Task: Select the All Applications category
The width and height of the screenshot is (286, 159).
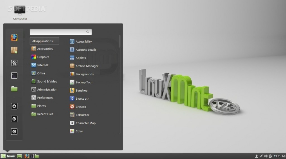Action: 44,41
